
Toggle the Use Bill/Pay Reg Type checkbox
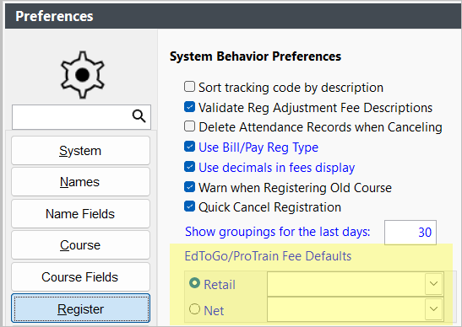click(189, 147)
